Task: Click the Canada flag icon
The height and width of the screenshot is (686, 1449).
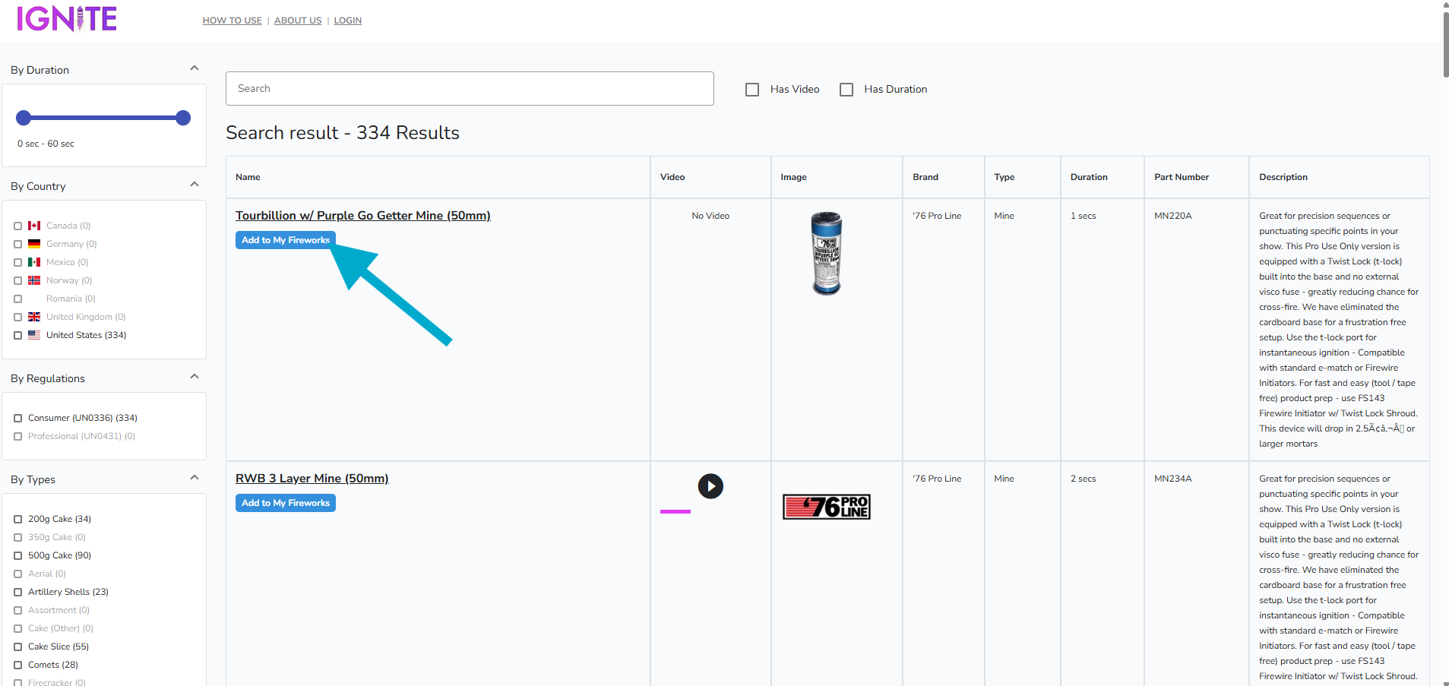Action: [x=34, y=226]
